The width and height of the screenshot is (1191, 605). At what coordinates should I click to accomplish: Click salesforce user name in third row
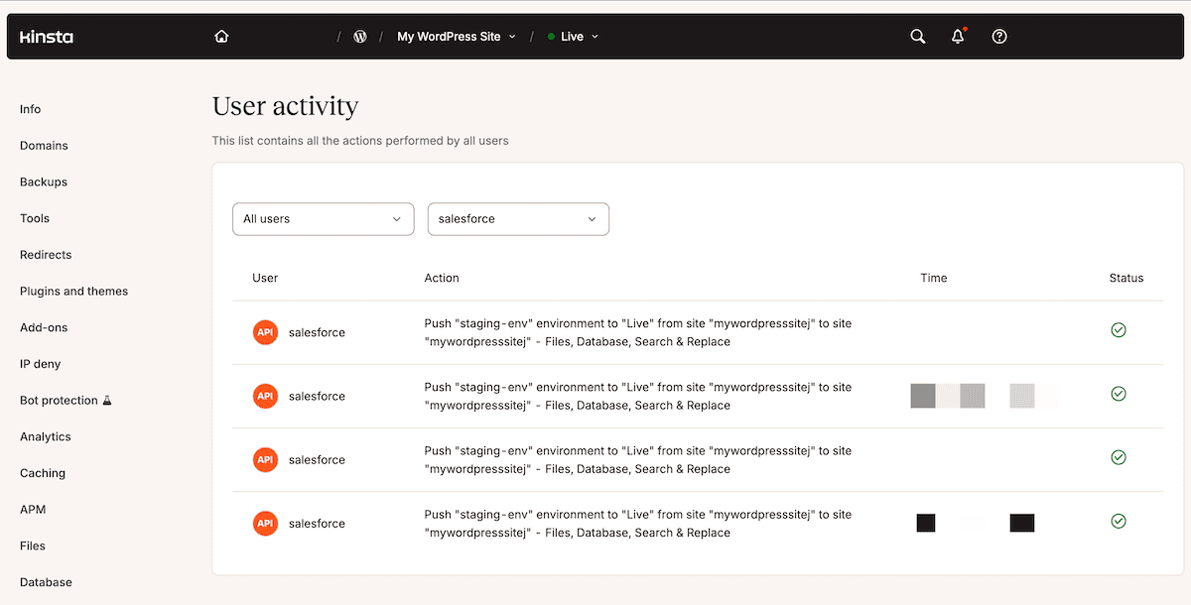coord(317,459)
